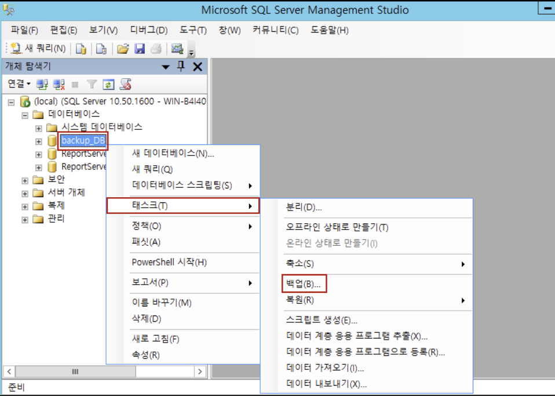Click the Auto Hide pin icon
Viewport: 555px width, 396px height.
coord(181,66)
